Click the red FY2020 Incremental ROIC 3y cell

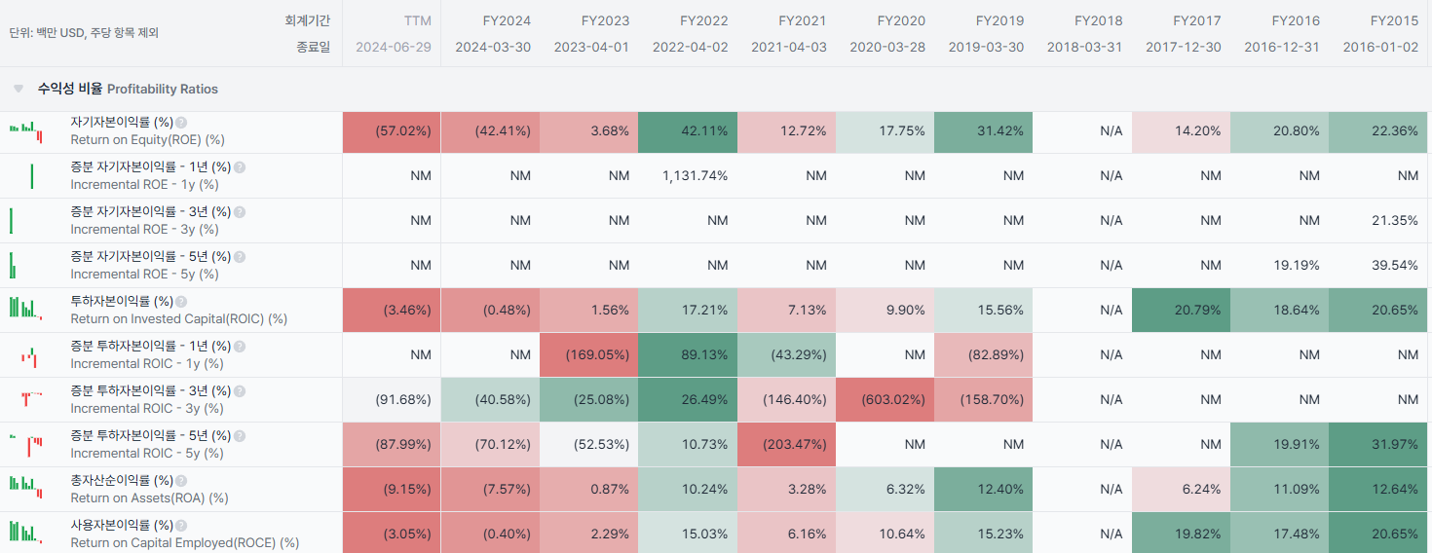[885, 399]
